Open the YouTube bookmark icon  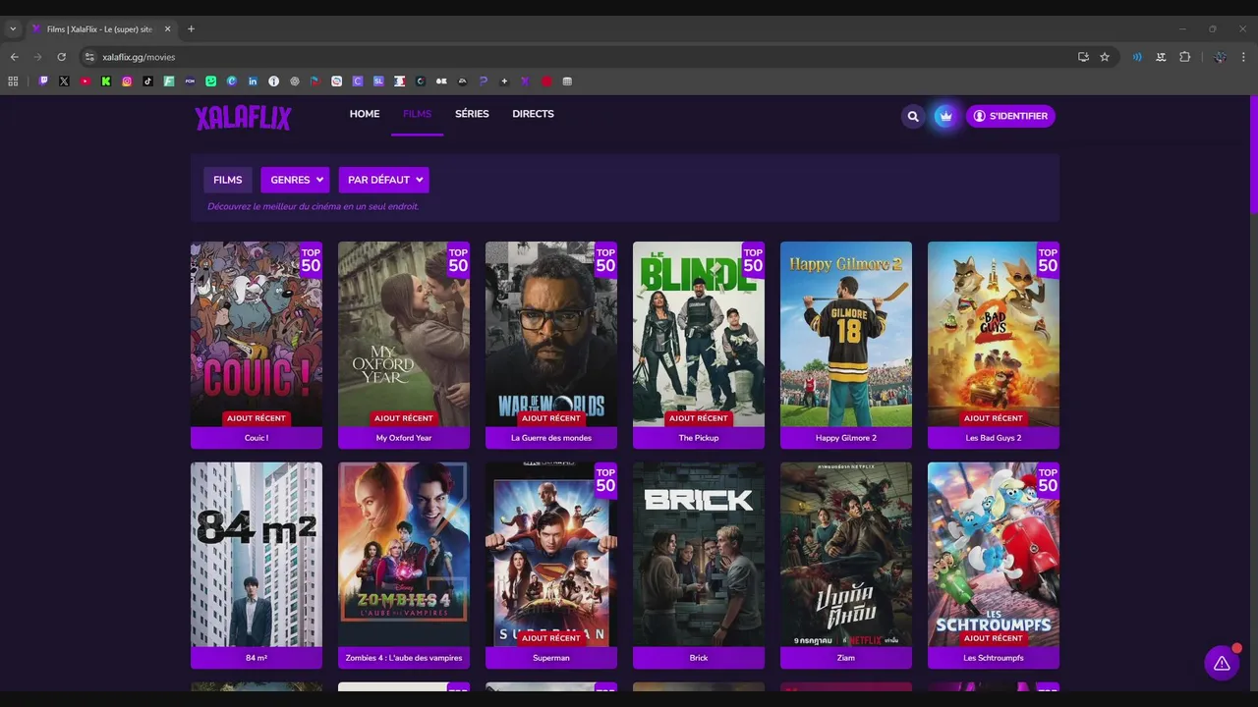pyautogui.click(x=86, y=82)
